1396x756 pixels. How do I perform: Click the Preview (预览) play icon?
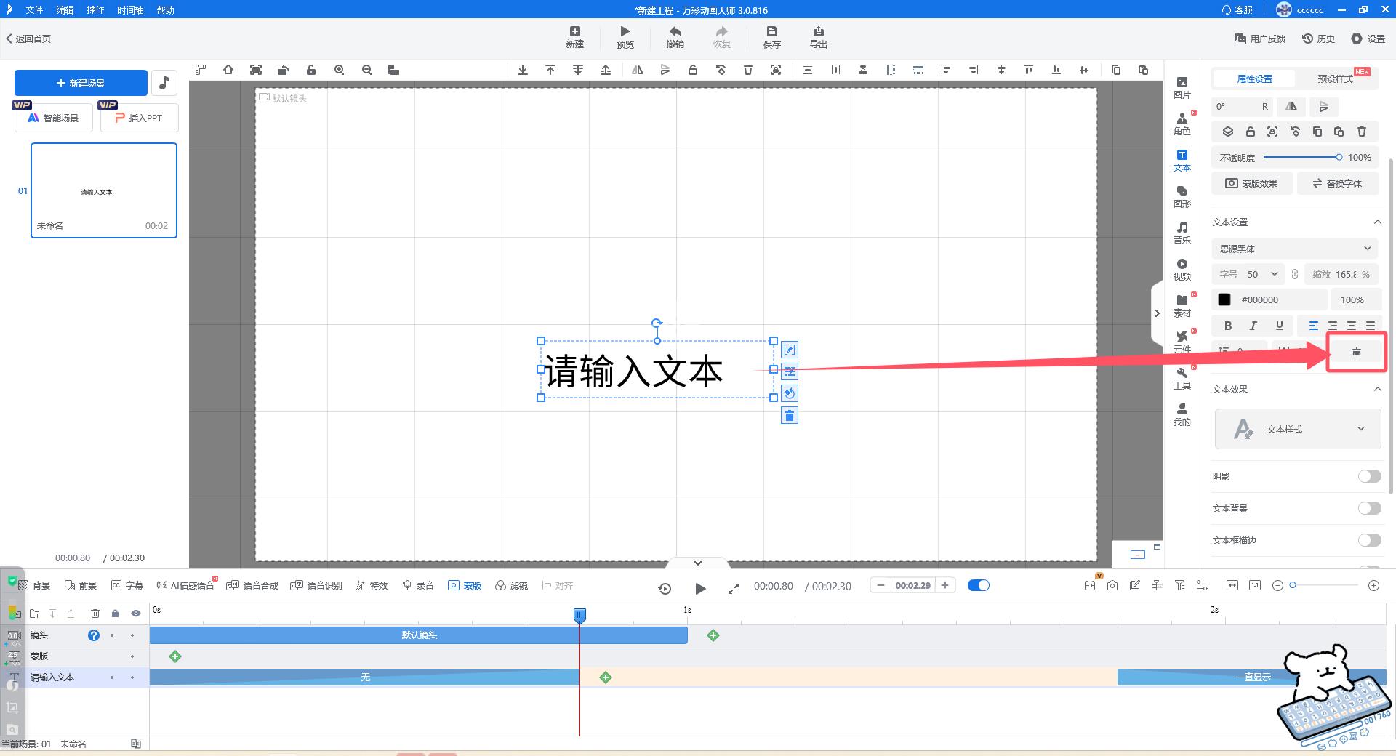coord(625,32)
